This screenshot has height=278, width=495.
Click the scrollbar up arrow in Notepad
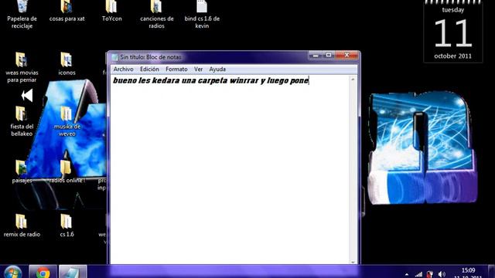353,79
